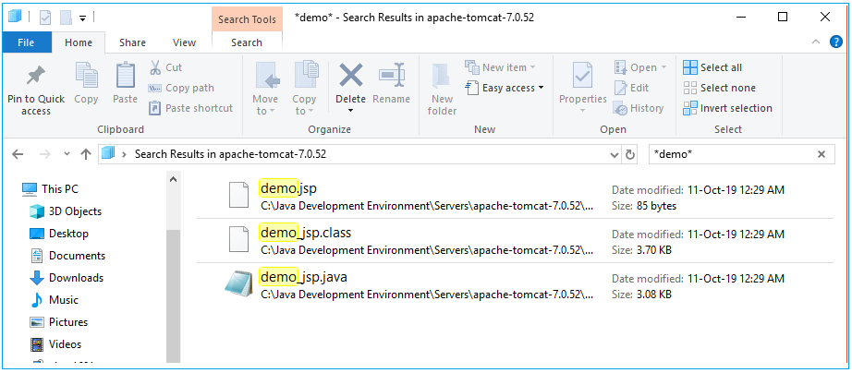Open the New item dropdown
The image size is (852, 373).
coord(500,68)
